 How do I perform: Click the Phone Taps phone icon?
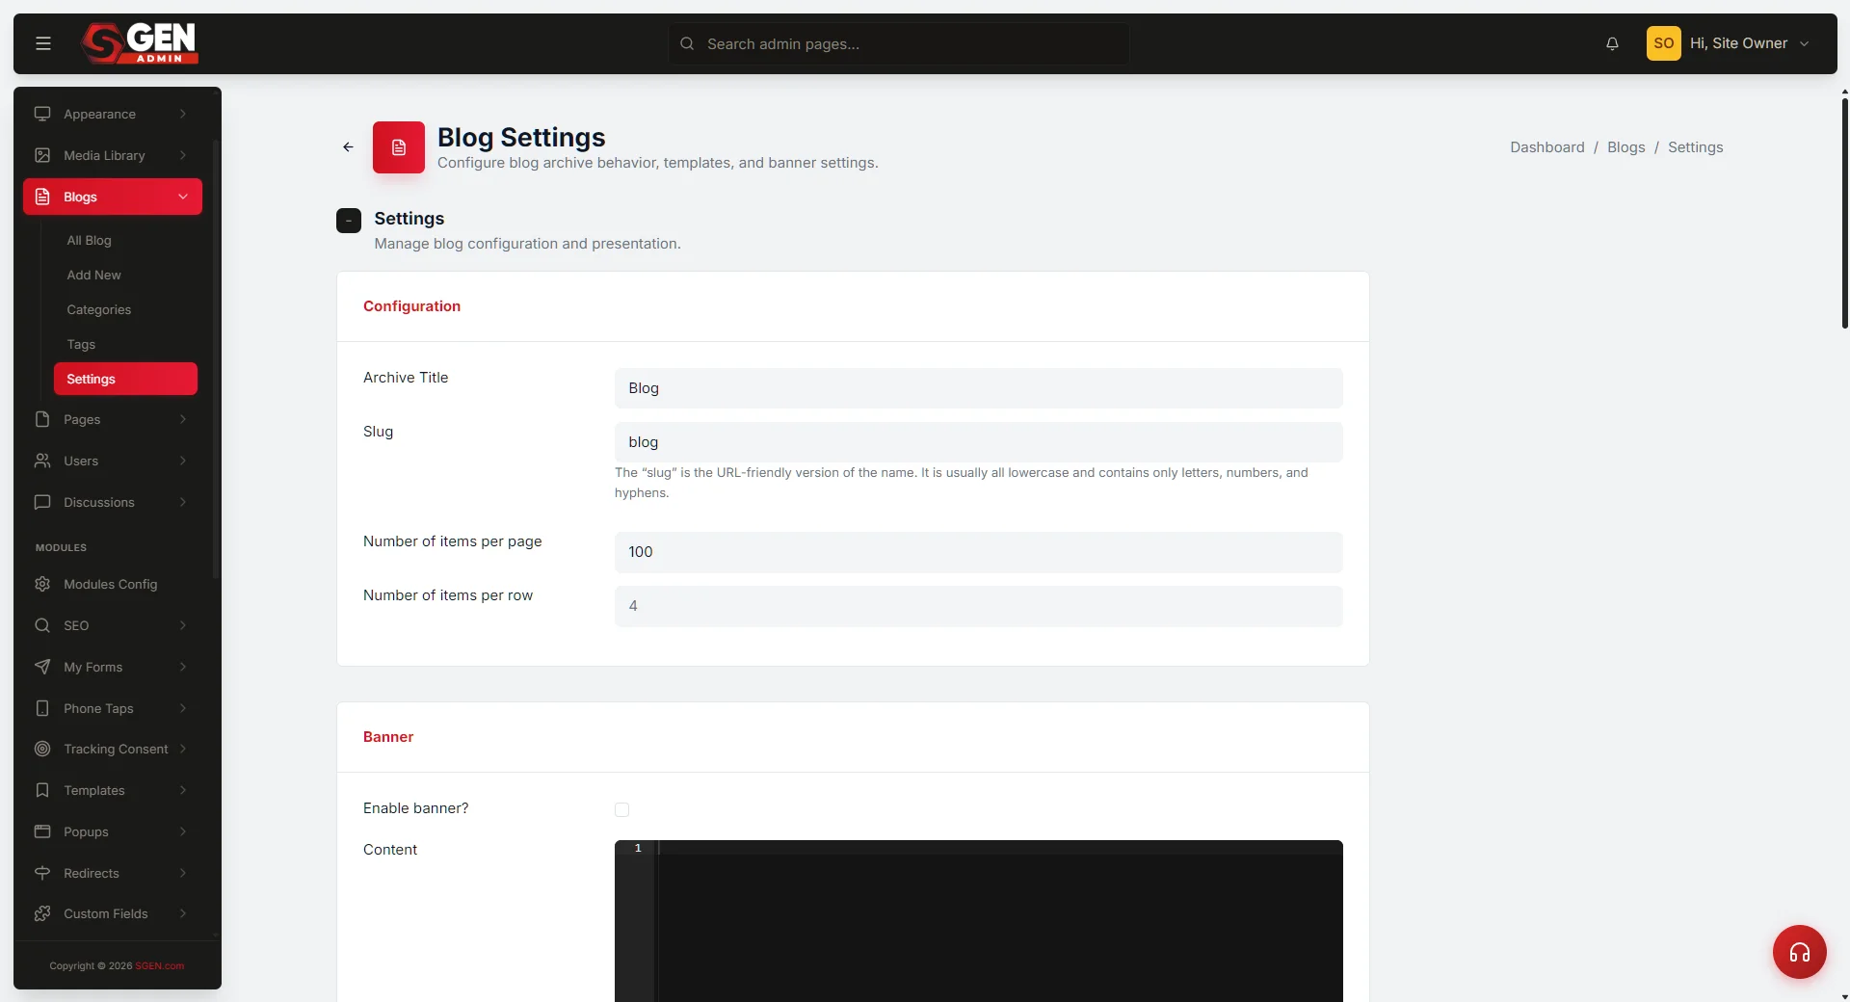tap(42, 708)
